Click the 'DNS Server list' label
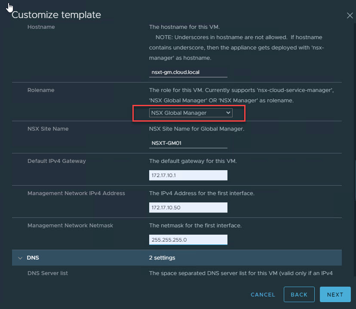356x309 pixels. 48,273
